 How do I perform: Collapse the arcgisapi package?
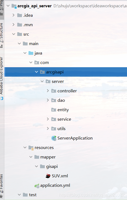tap(37, 72)
